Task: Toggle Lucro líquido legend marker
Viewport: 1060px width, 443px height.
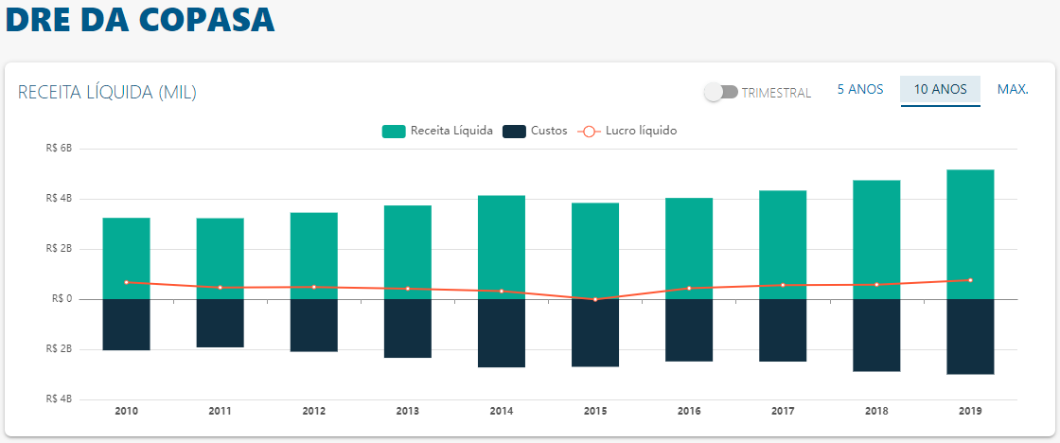Action: 588,132
